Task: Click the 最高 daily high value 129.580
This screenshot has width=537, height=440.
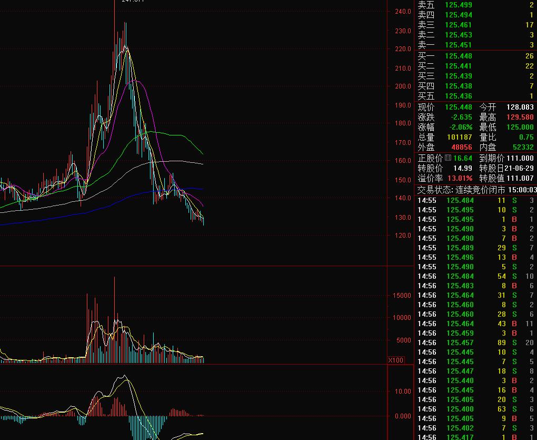Action: tap(520, 117)
